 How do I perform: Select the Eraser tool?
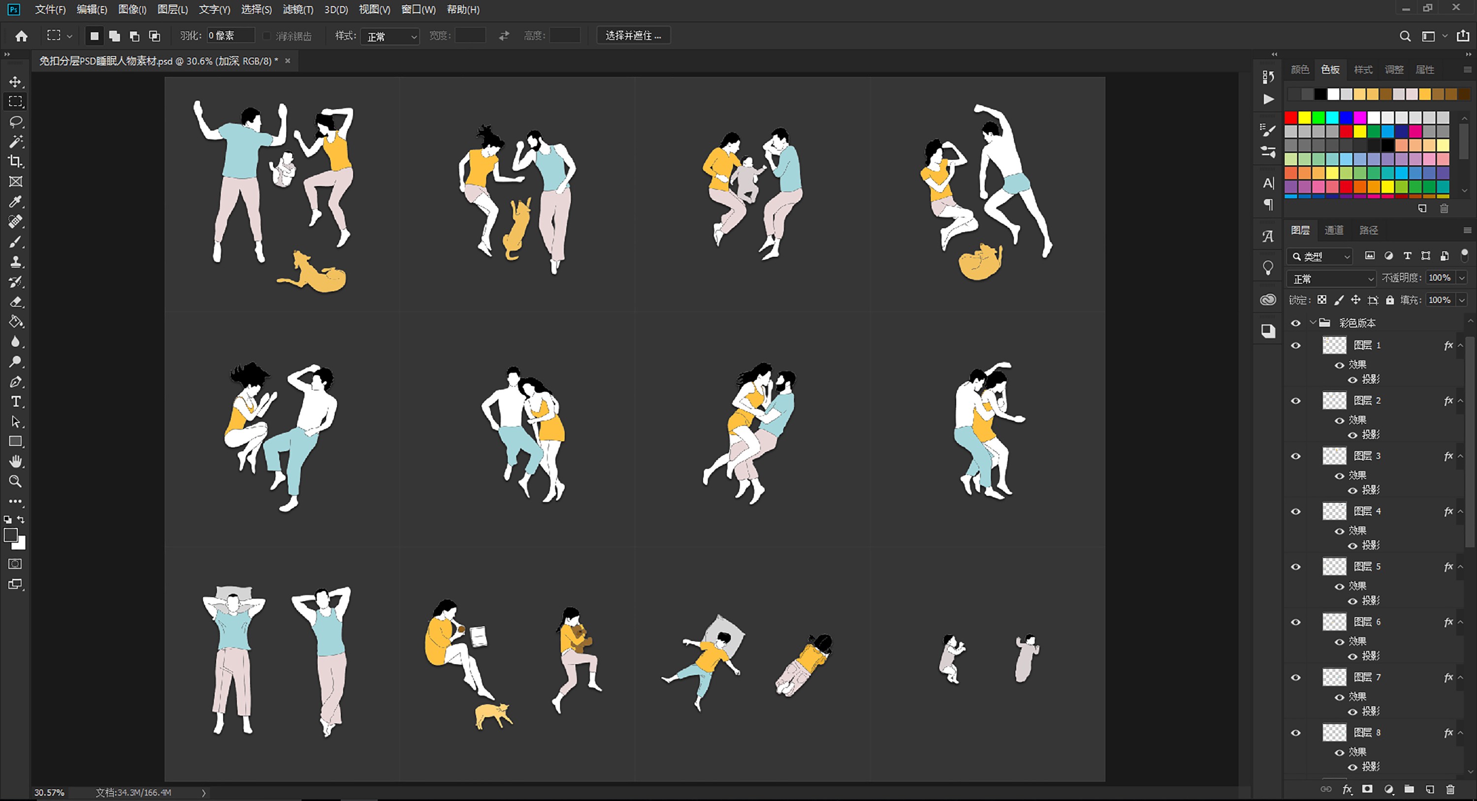(x=15, y=302)
